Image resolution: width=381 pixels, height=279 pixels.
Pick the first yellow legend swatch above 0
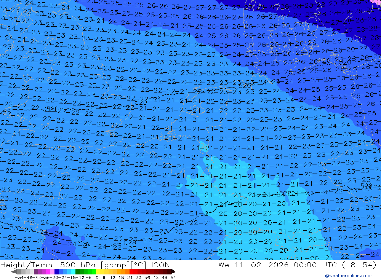tap(98, 272)
